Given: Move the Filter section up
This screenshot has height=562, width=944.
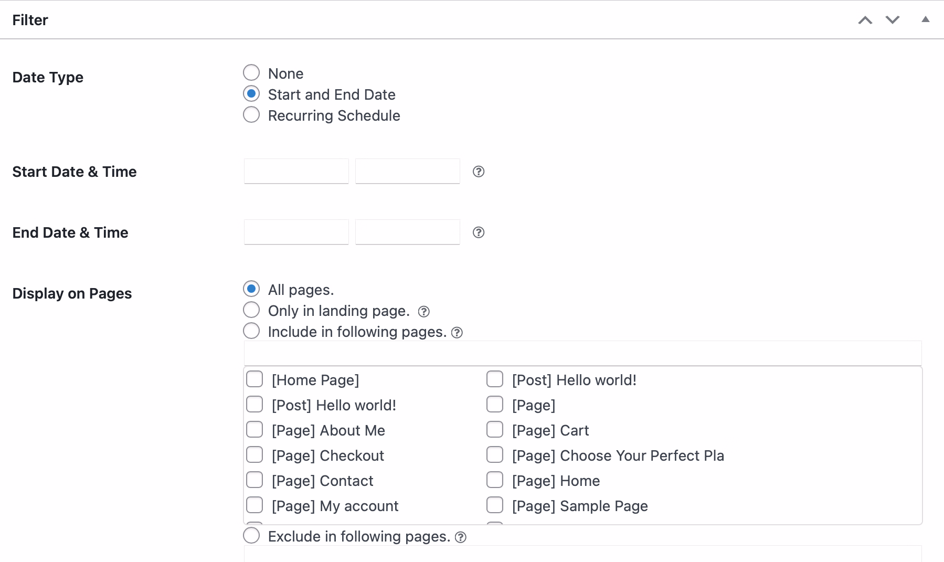Looking at the screenshot, I should (x=865, y=20).
